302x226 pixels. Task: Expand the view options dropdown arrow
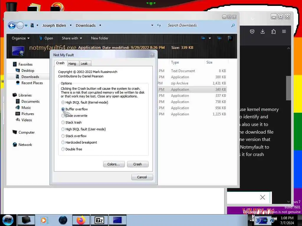coord(210,38)
